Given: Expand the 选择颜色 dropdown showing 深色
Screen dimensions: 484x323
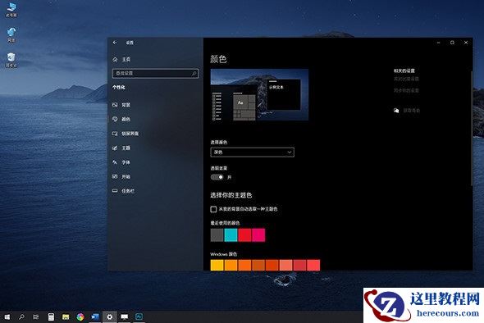Looking at the screenshot, I should (x=252, y=152).
